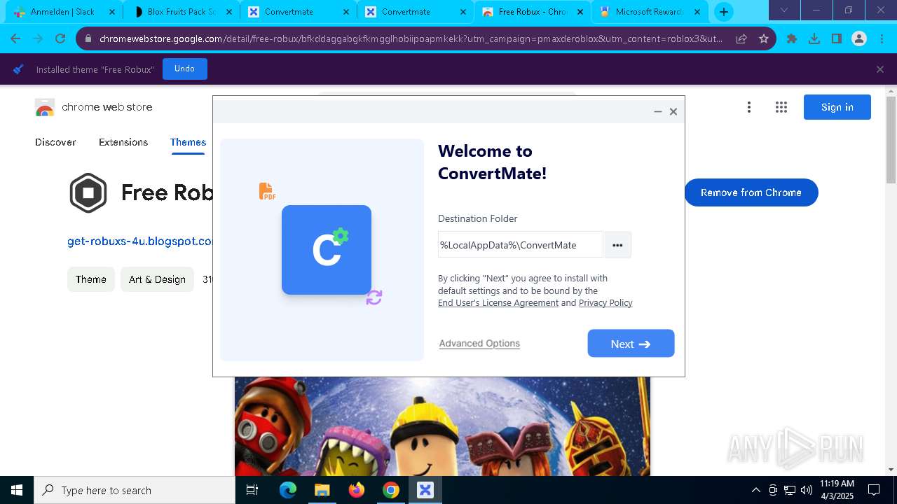Open network status tray icon
The width and height of the screenshot is (897, 504).
click(x=789, y=490)
